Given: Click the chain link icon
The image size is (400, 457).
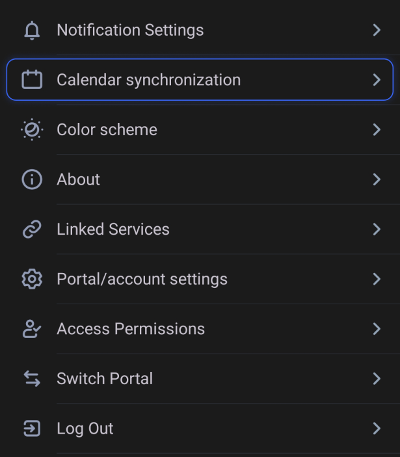Looking at the screenshot, I should point(32,229).
